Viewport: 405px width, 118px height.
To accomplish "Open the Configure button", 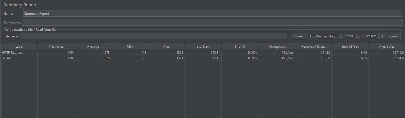I will click(x=389, y=36).
